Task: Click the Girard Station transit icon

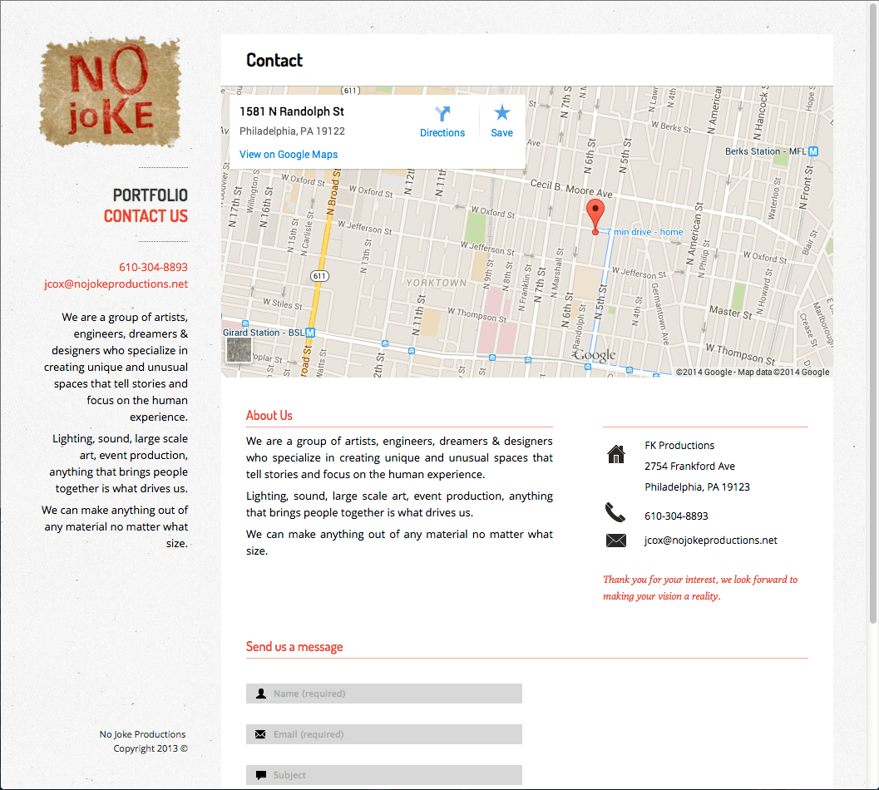Action: (310, 333)
